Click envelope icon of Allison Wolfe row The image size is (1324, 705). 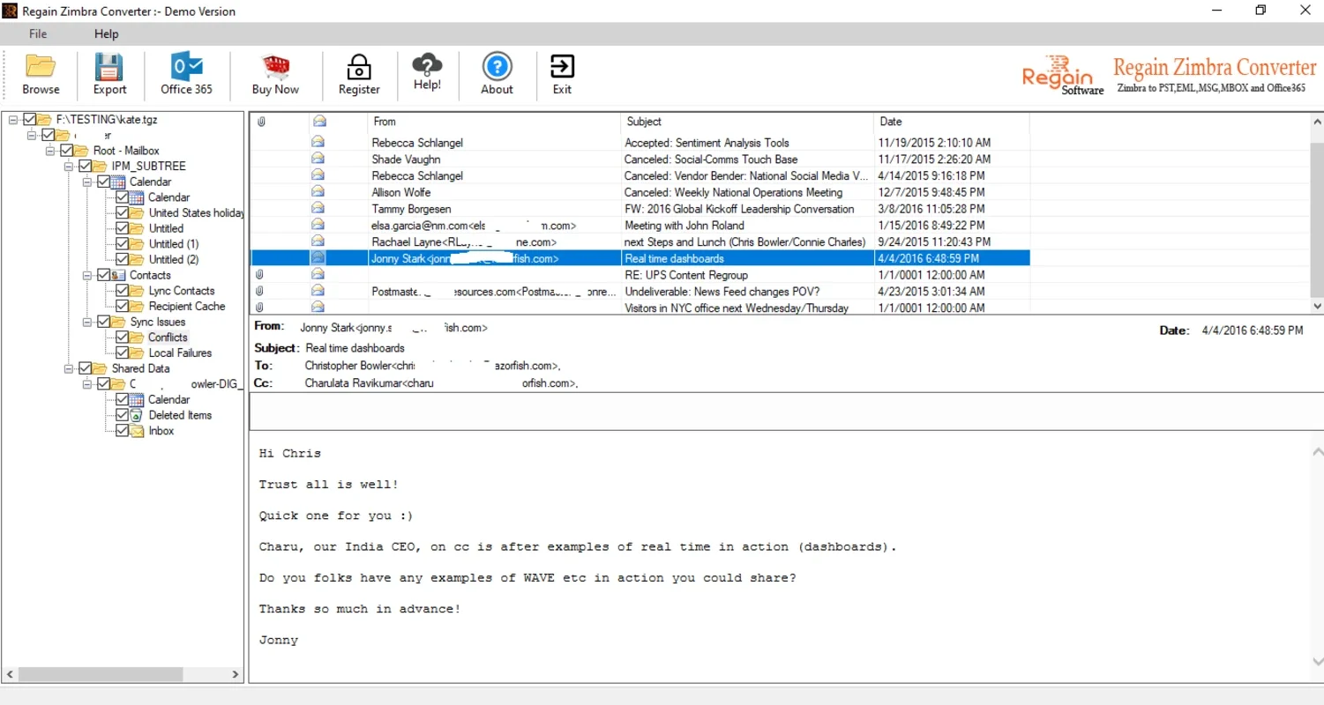[x=318, y=191]
